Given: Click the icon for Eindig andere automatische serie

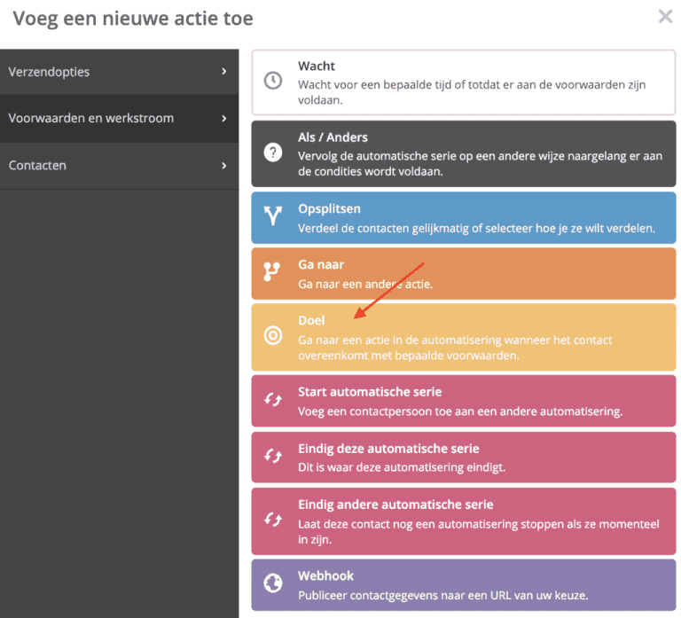Looking at the screenshot, I should (x=273, y=519).
